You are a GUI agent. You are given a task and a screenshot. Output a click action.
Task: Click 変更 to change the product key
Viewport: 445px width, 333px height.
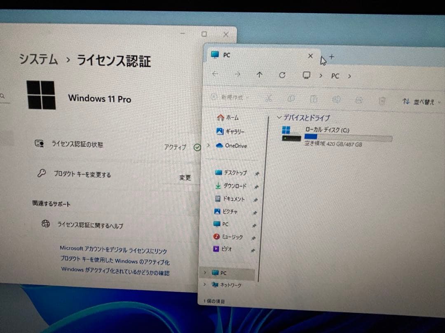pyautogui.click(x=185, y=178)
